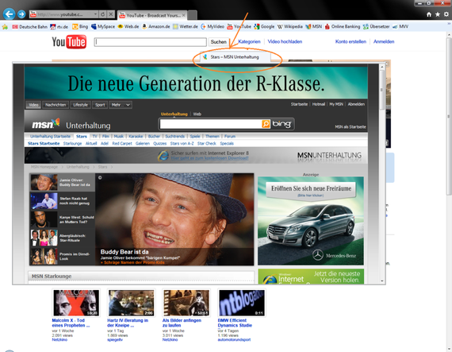Open the Online Banking bookmark
This screenshot has width=452, height=352.
[x=343, y=26]
